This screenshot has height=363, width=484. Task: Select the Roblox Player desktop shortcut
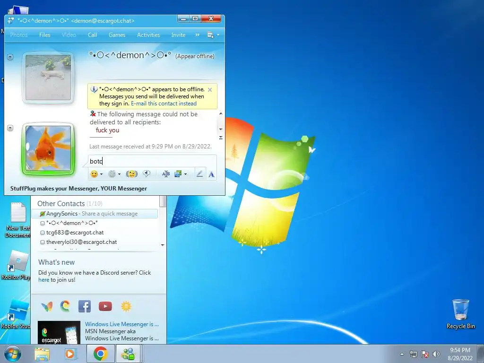tap(16, 265)
